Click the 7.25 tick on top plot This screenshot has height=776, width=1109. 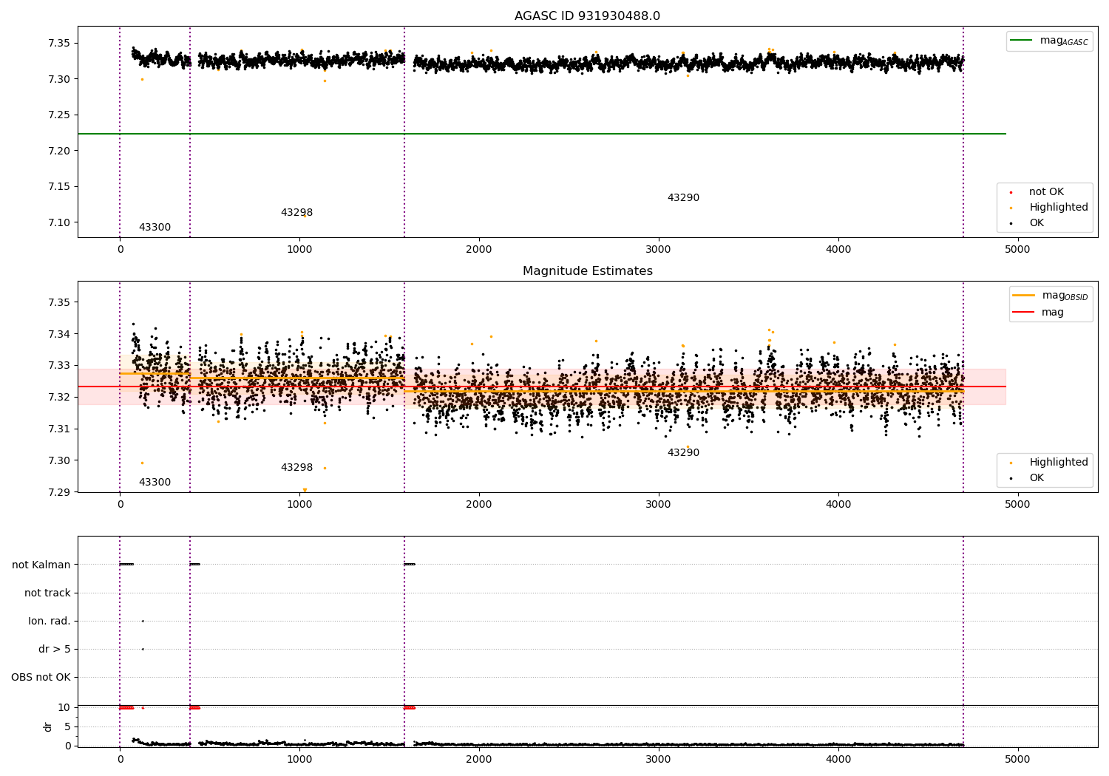click(59, 115)
